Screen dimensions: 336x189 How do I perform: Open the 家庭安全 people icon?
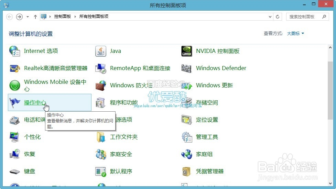tap(101, 154)
